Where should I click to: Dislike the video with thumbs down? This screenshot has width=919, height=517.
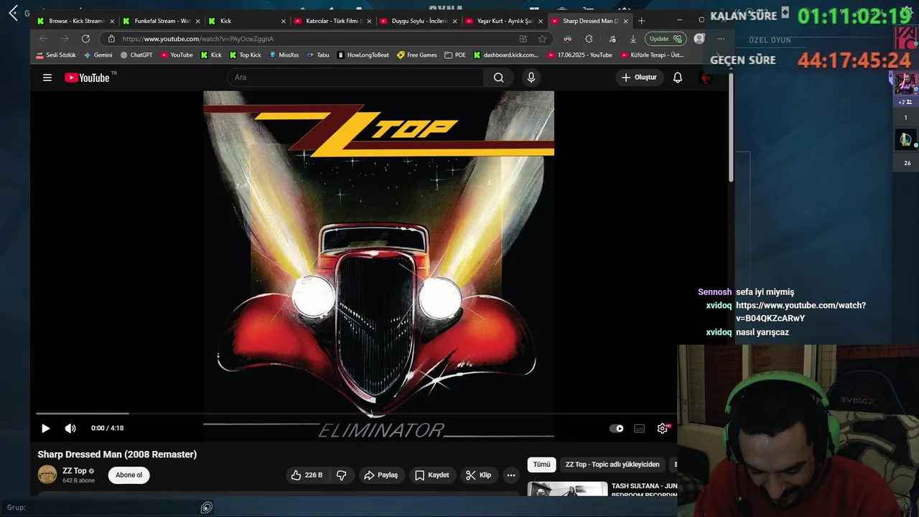(x=342, y=475)
